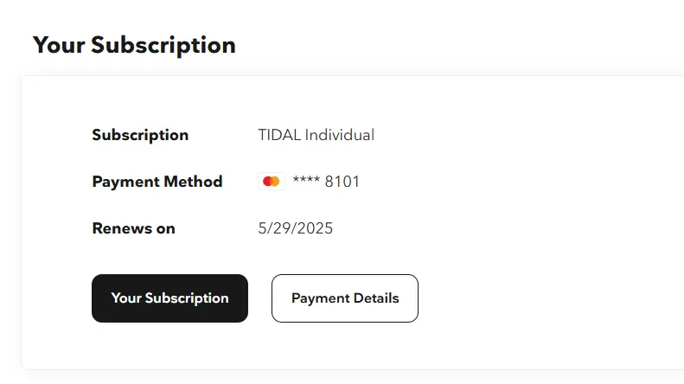Click the Mastercard logo icon
The image size is (684, 384).
272,181
